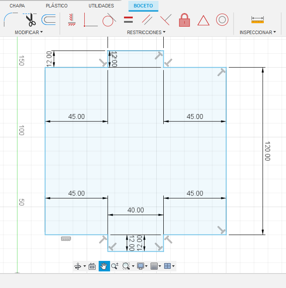Open Viewports layout icon

pyautogui.click(x=167, y=266)
